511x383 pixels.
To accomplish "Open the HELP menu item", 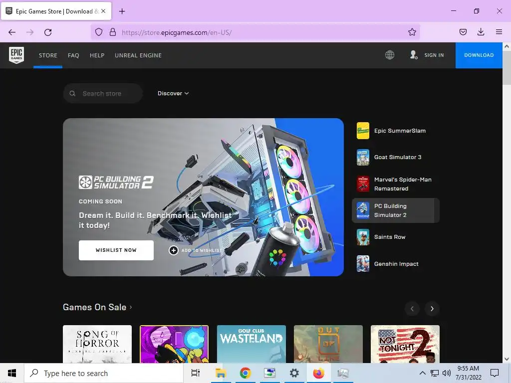I will 97,55.
